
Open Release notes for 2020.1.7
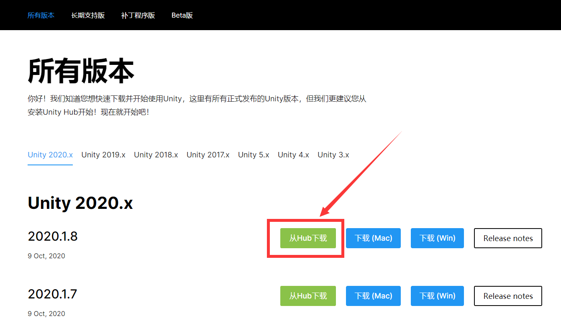click(508, 296)
